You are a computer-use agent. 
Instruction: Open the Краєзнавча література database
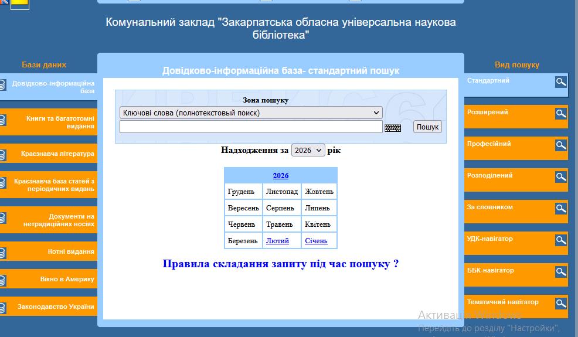click(x=57, y=154)
